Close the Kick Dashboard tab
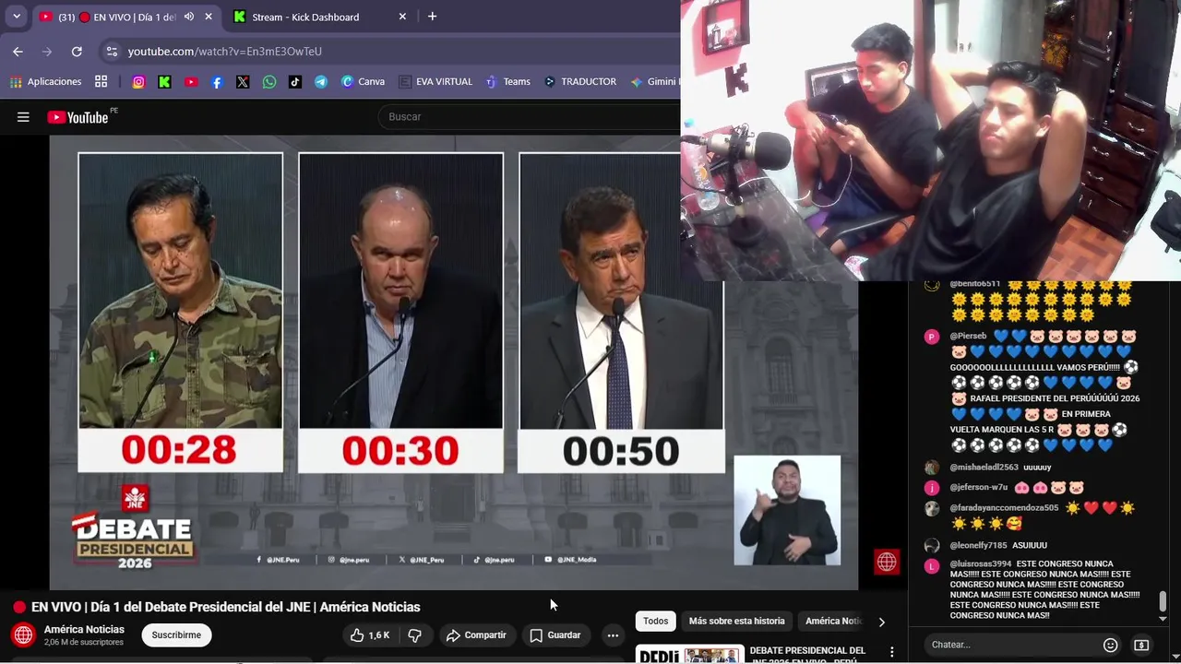 point(402,17)
